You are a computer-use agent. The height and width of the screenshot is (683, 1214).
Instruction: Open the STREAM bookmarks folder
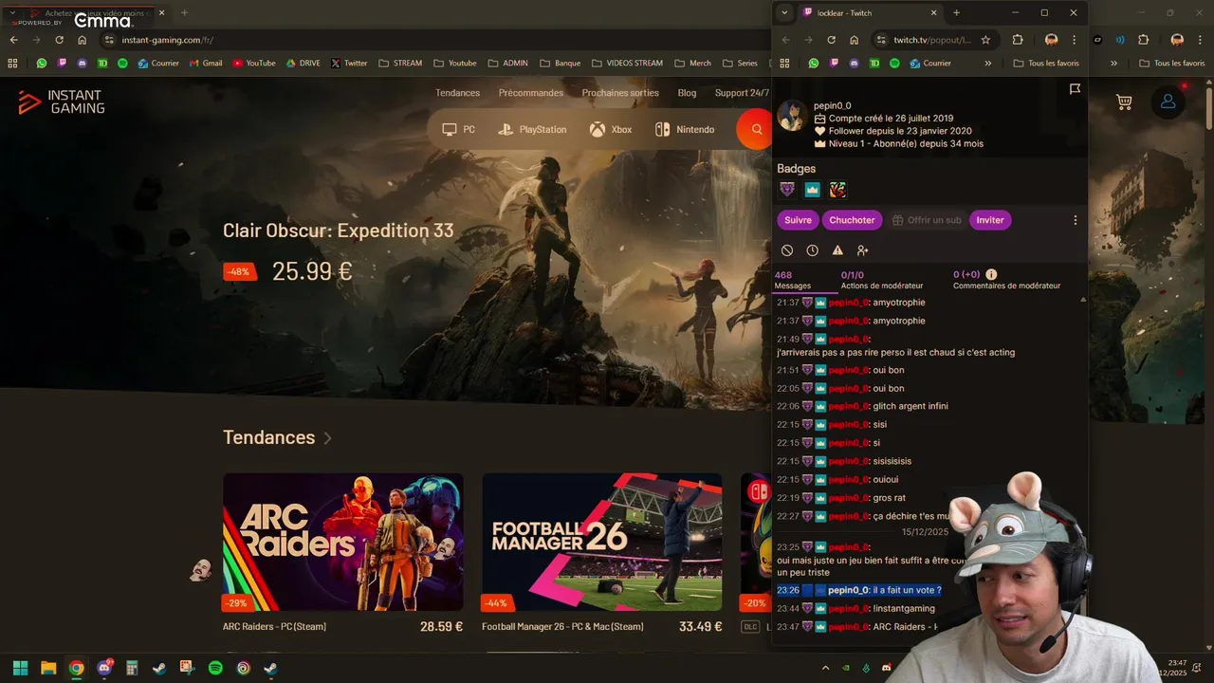tap(399, 64)
